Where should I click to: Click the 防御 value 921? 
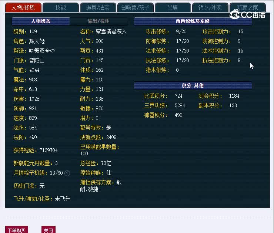33,108
